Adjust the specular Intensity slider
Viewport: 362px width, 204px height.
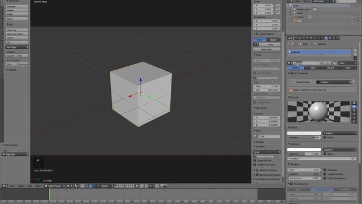point(304,154)
